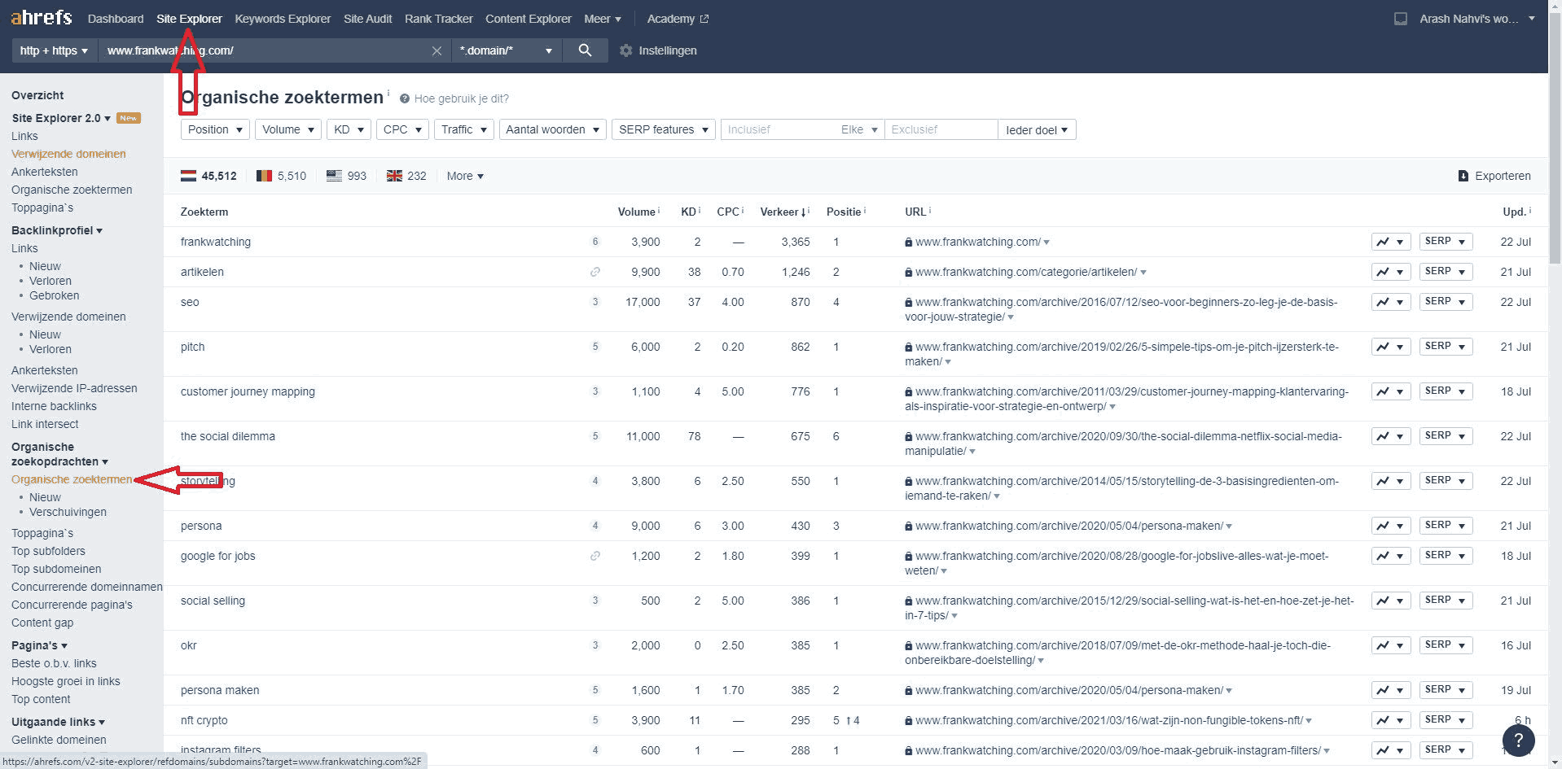This screenshot has height=769, width=1562.
Task: Open Top subfolders in sidebar
Action: click(48, 551)
